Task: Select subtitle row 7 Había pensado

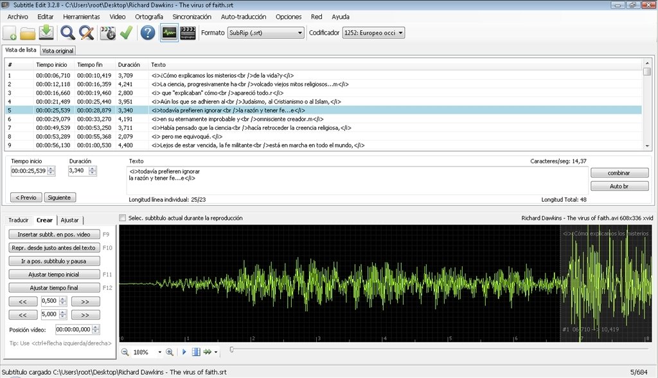Action: 323,128
